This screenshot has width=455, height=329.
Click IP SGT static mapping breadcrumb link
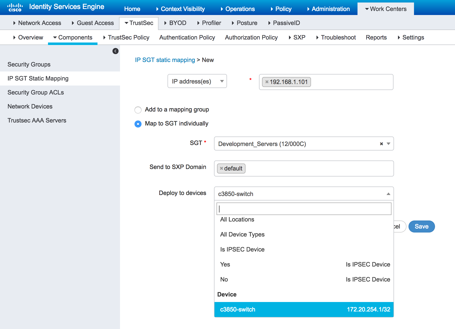(165, 60)
